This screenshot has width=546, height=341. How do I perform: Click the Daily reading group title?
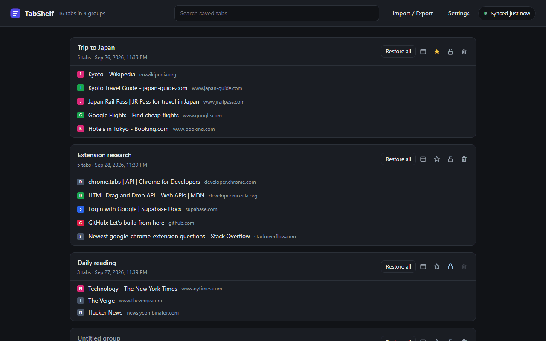pyautogui.click(x=97, y=263)
